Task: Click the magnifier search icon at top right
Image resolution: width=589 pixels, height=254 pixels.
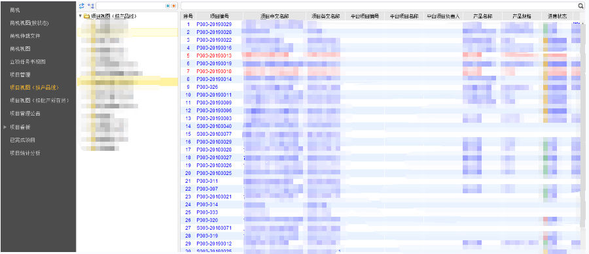Action: (x=580, y=6)
